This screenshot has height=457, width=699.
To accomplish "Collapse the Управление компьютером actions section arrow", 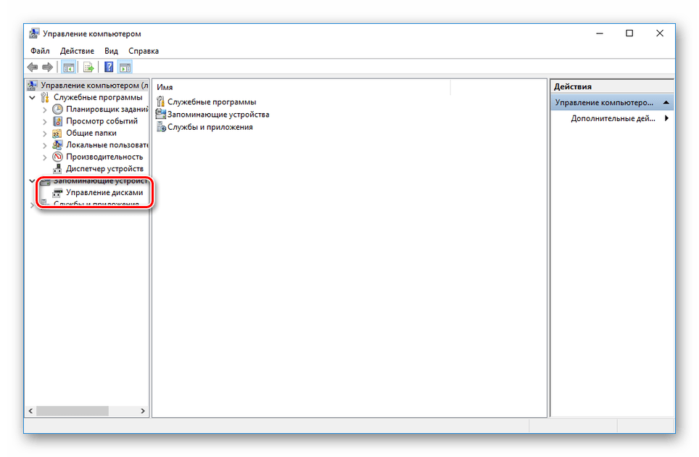I will coord(666,102).
